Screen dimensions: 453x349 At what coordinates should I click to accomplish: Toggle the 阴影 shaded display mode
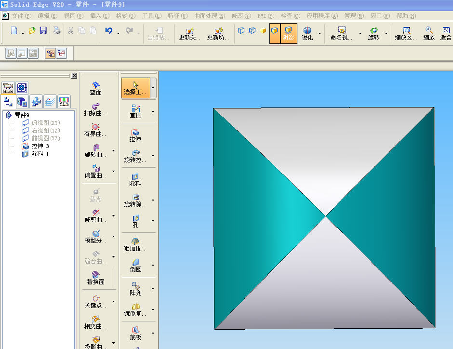(289, 34)
